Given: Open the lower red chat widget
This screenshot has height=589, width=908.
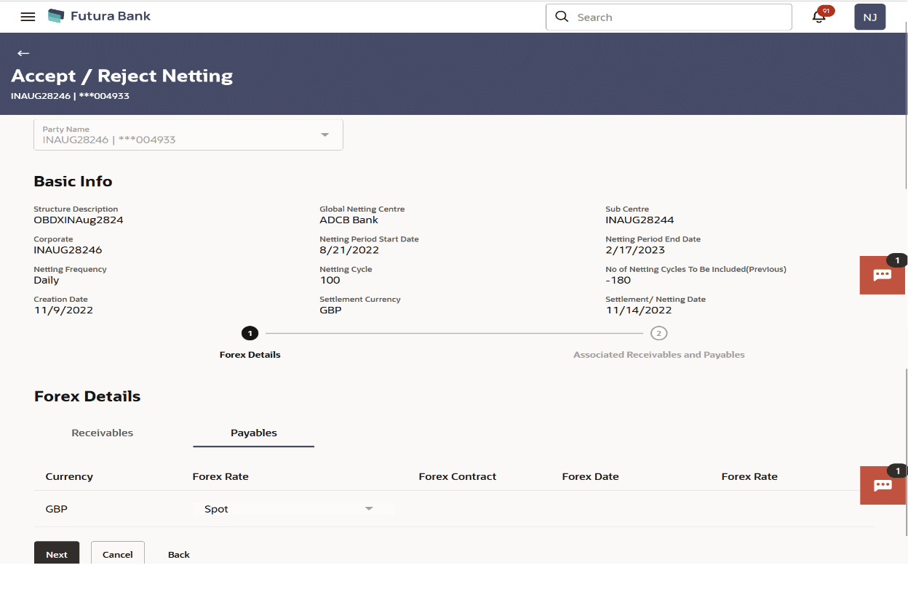Looking at the screenshot, I should pyautogui.click(x=883, y=485).
